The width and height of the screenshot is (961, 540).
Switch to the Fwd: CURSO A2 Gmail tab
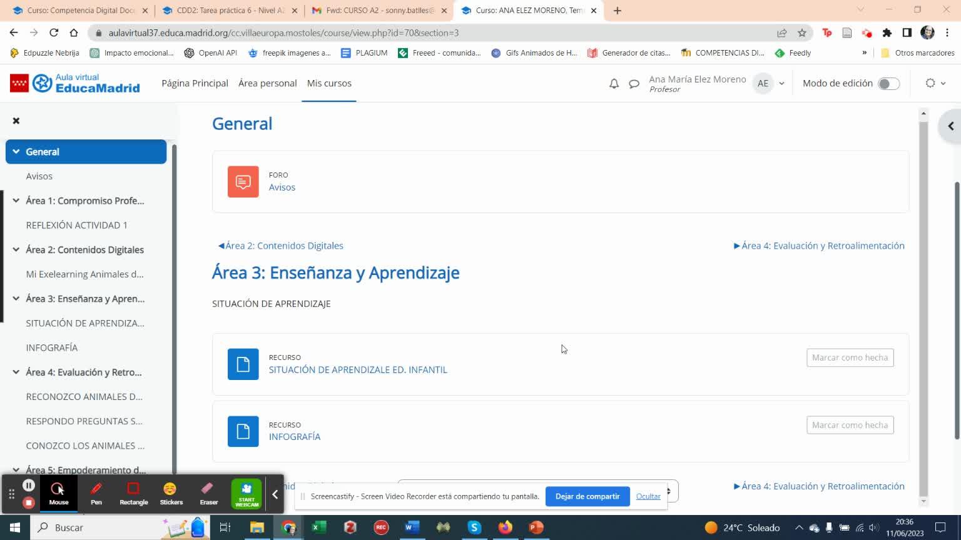tap(379, 11)
